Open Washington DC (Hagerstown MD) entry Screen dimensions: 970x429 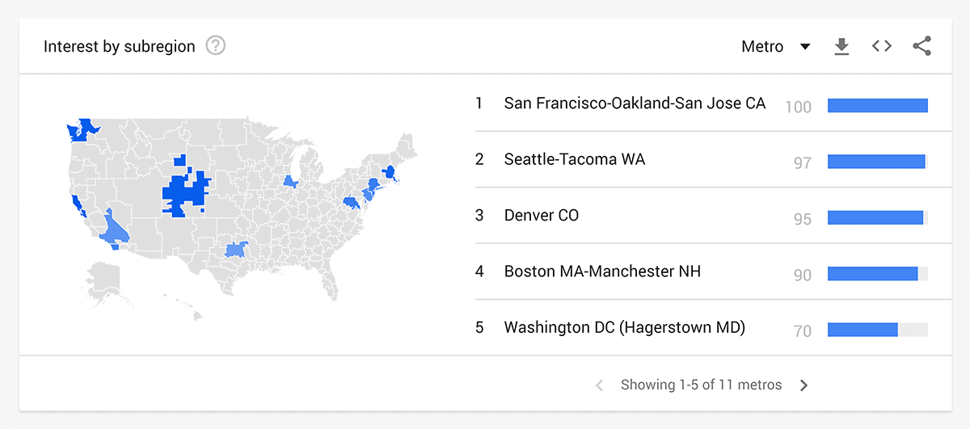pos(702,327)
